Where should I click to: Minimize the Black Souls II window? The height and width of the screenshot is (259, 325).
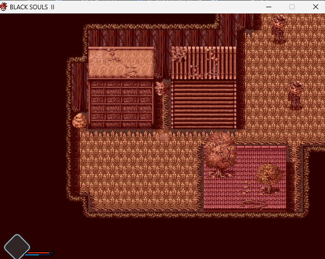pos(269,7)
